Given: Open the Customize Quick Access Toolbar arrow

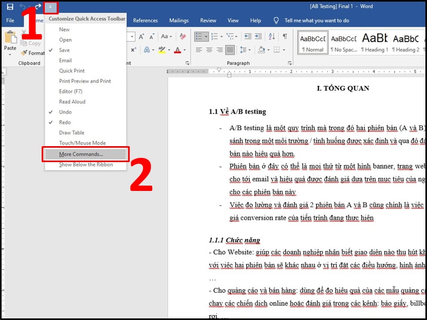Looking at the screenshot, I should pos(50,7).
